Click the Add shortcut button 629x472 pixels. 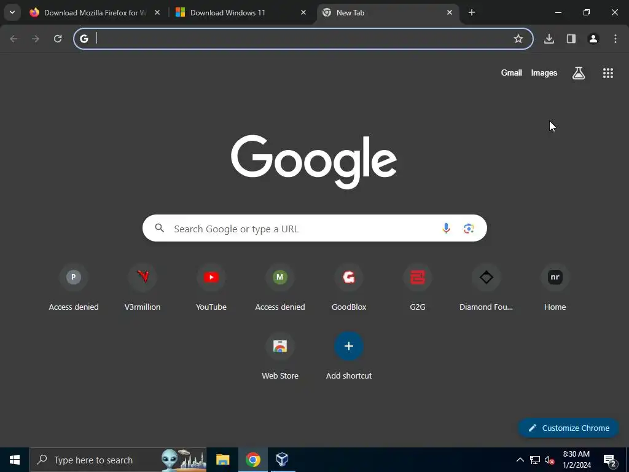(x=349, y=357)
